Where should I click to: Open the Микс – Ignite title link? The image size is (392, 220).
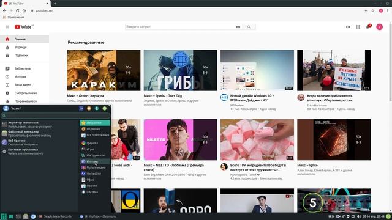(x=307, y=166)
